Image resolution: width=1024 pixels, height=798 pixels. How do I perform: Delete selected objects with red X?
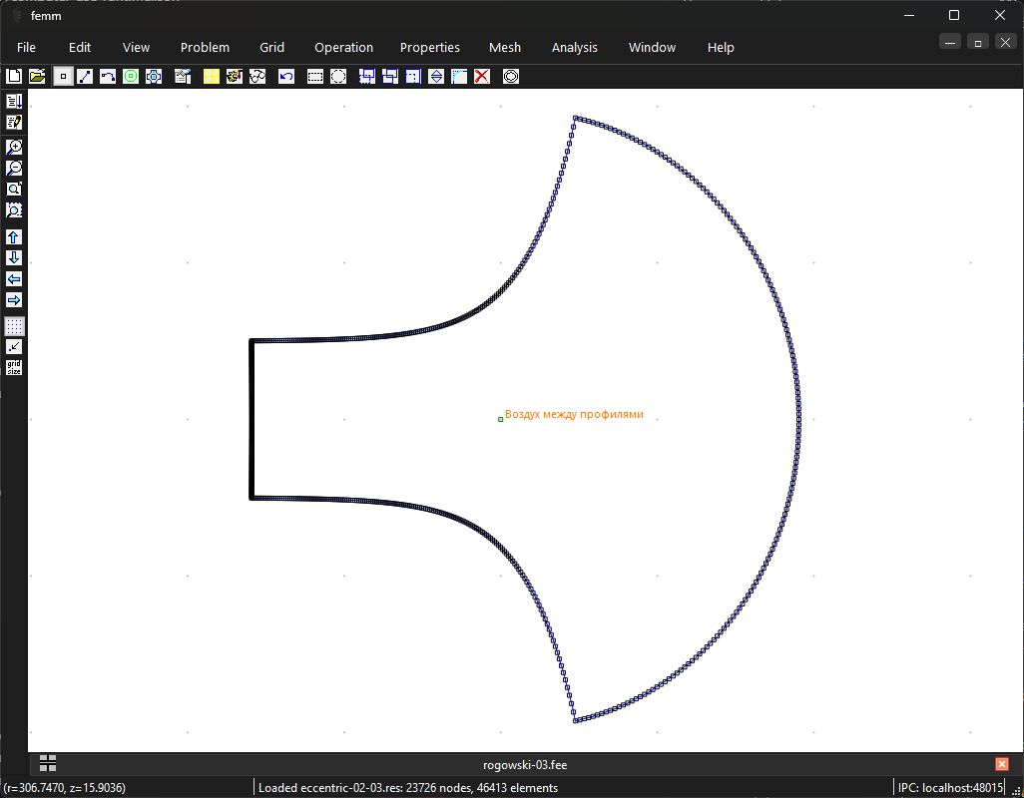coord(482,77)
